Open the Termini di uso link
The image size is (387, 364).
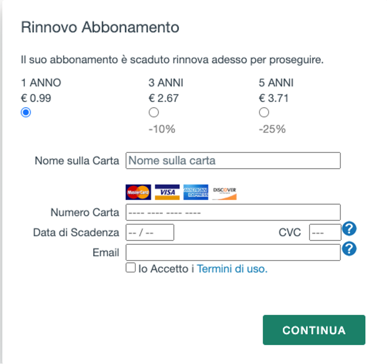coord(232,269)
